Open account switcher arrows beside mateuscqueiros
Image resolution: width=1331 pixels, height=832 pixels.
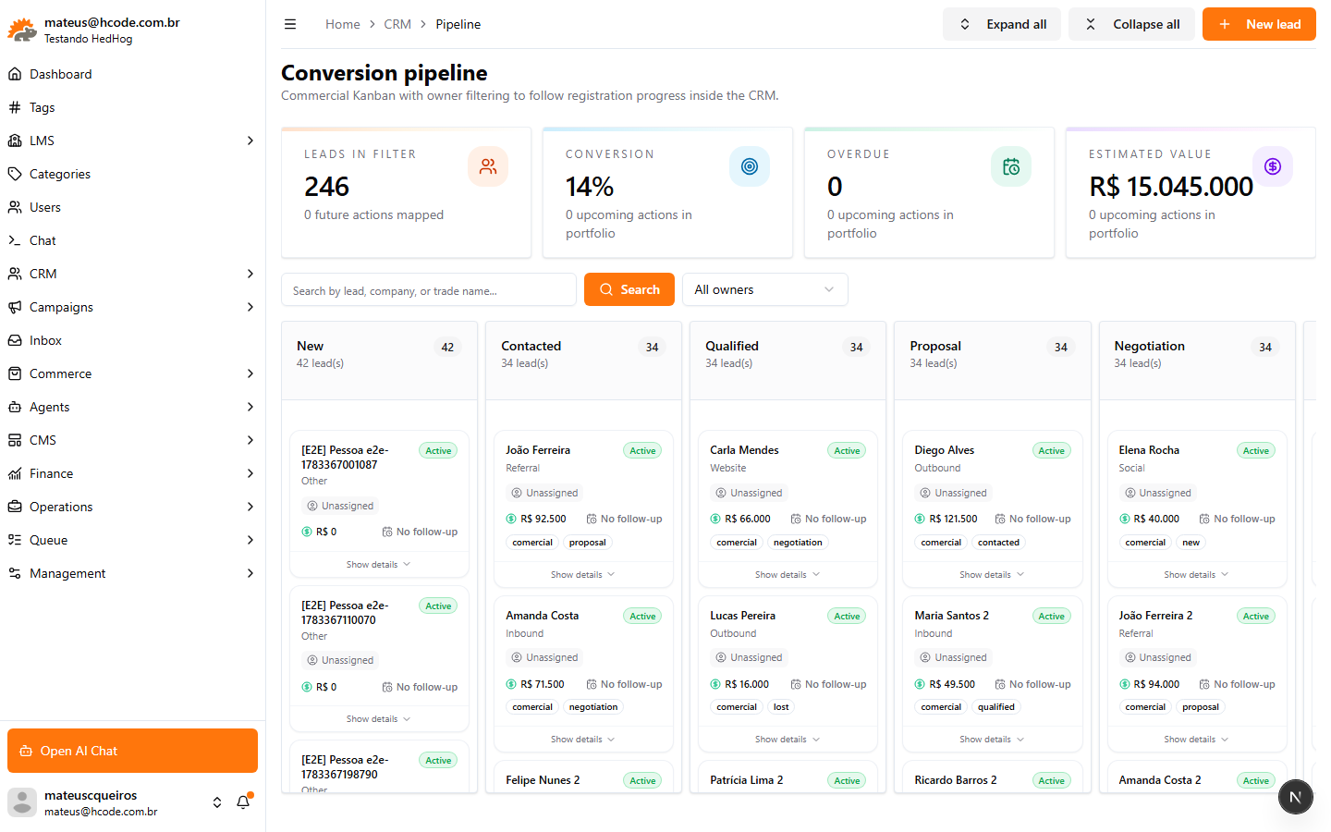tap(217, 802)
